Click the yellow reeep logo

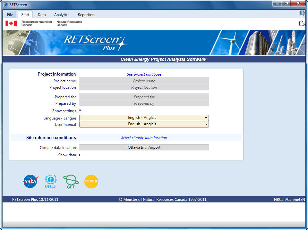point(91,181)
